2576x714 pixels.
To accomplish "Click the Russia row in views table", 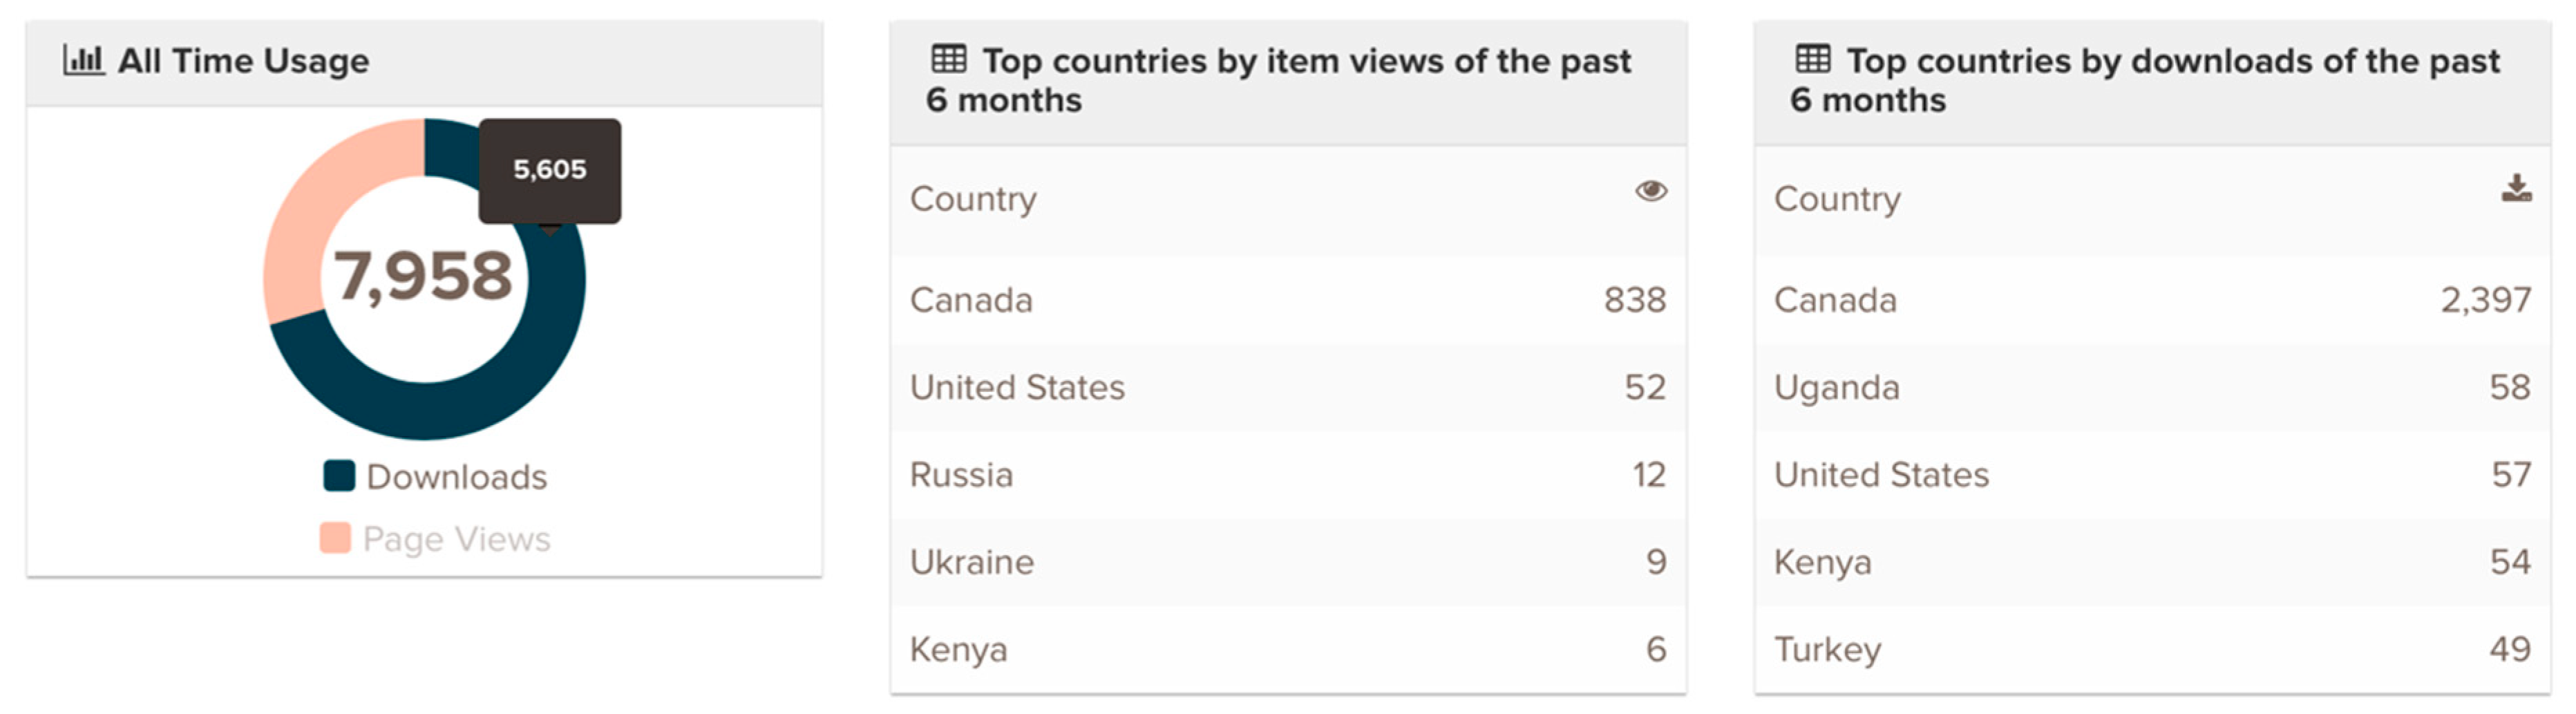I will (1287, 474).
